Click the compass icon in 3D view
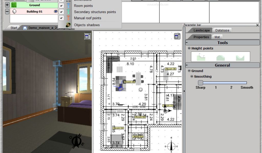Screen dimensions: 262x153 (x=76, y=141)
